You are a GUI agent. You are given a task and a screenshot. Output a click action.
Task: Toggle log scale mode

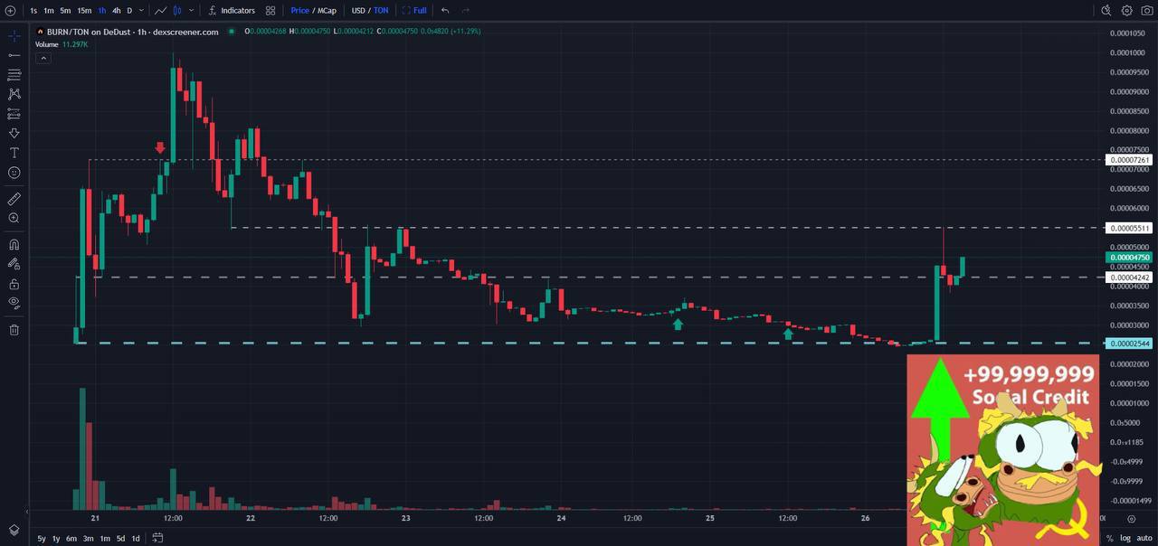click(x=1125, y=539)
